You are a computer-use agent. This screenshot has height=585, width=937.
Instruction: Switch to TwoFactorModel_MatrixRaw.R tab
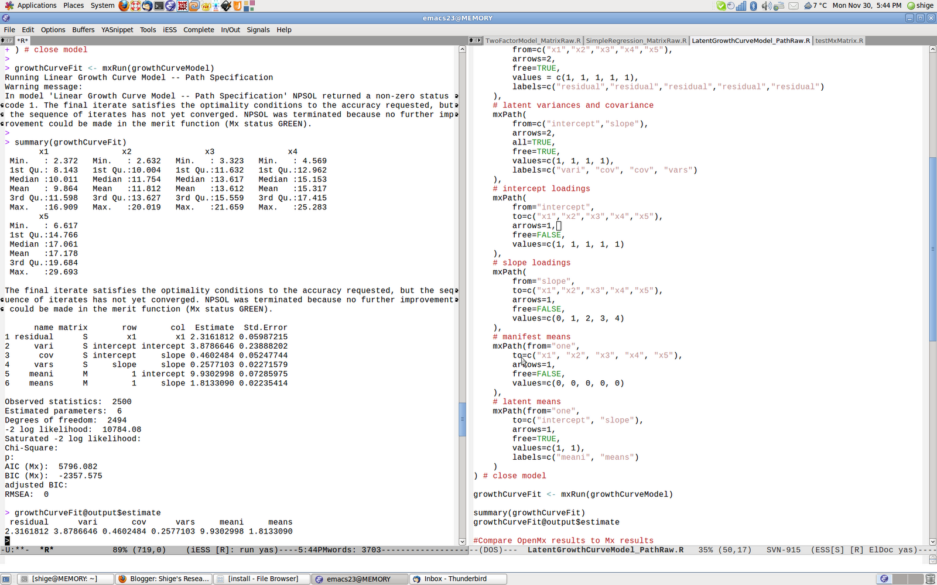[x=533, y=40]
